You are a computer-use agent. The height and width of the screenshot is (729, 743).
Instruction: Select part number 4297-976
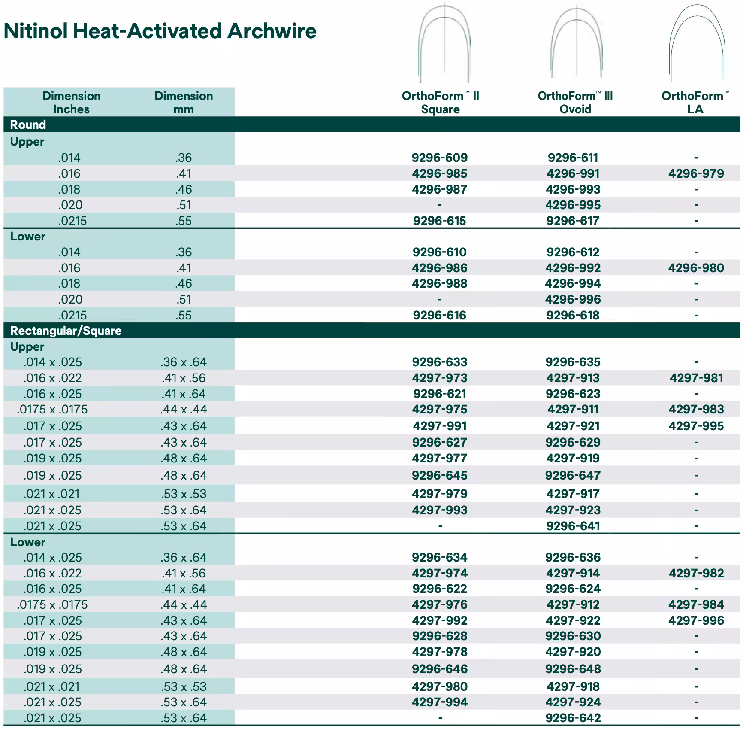(x=440, y=604)
